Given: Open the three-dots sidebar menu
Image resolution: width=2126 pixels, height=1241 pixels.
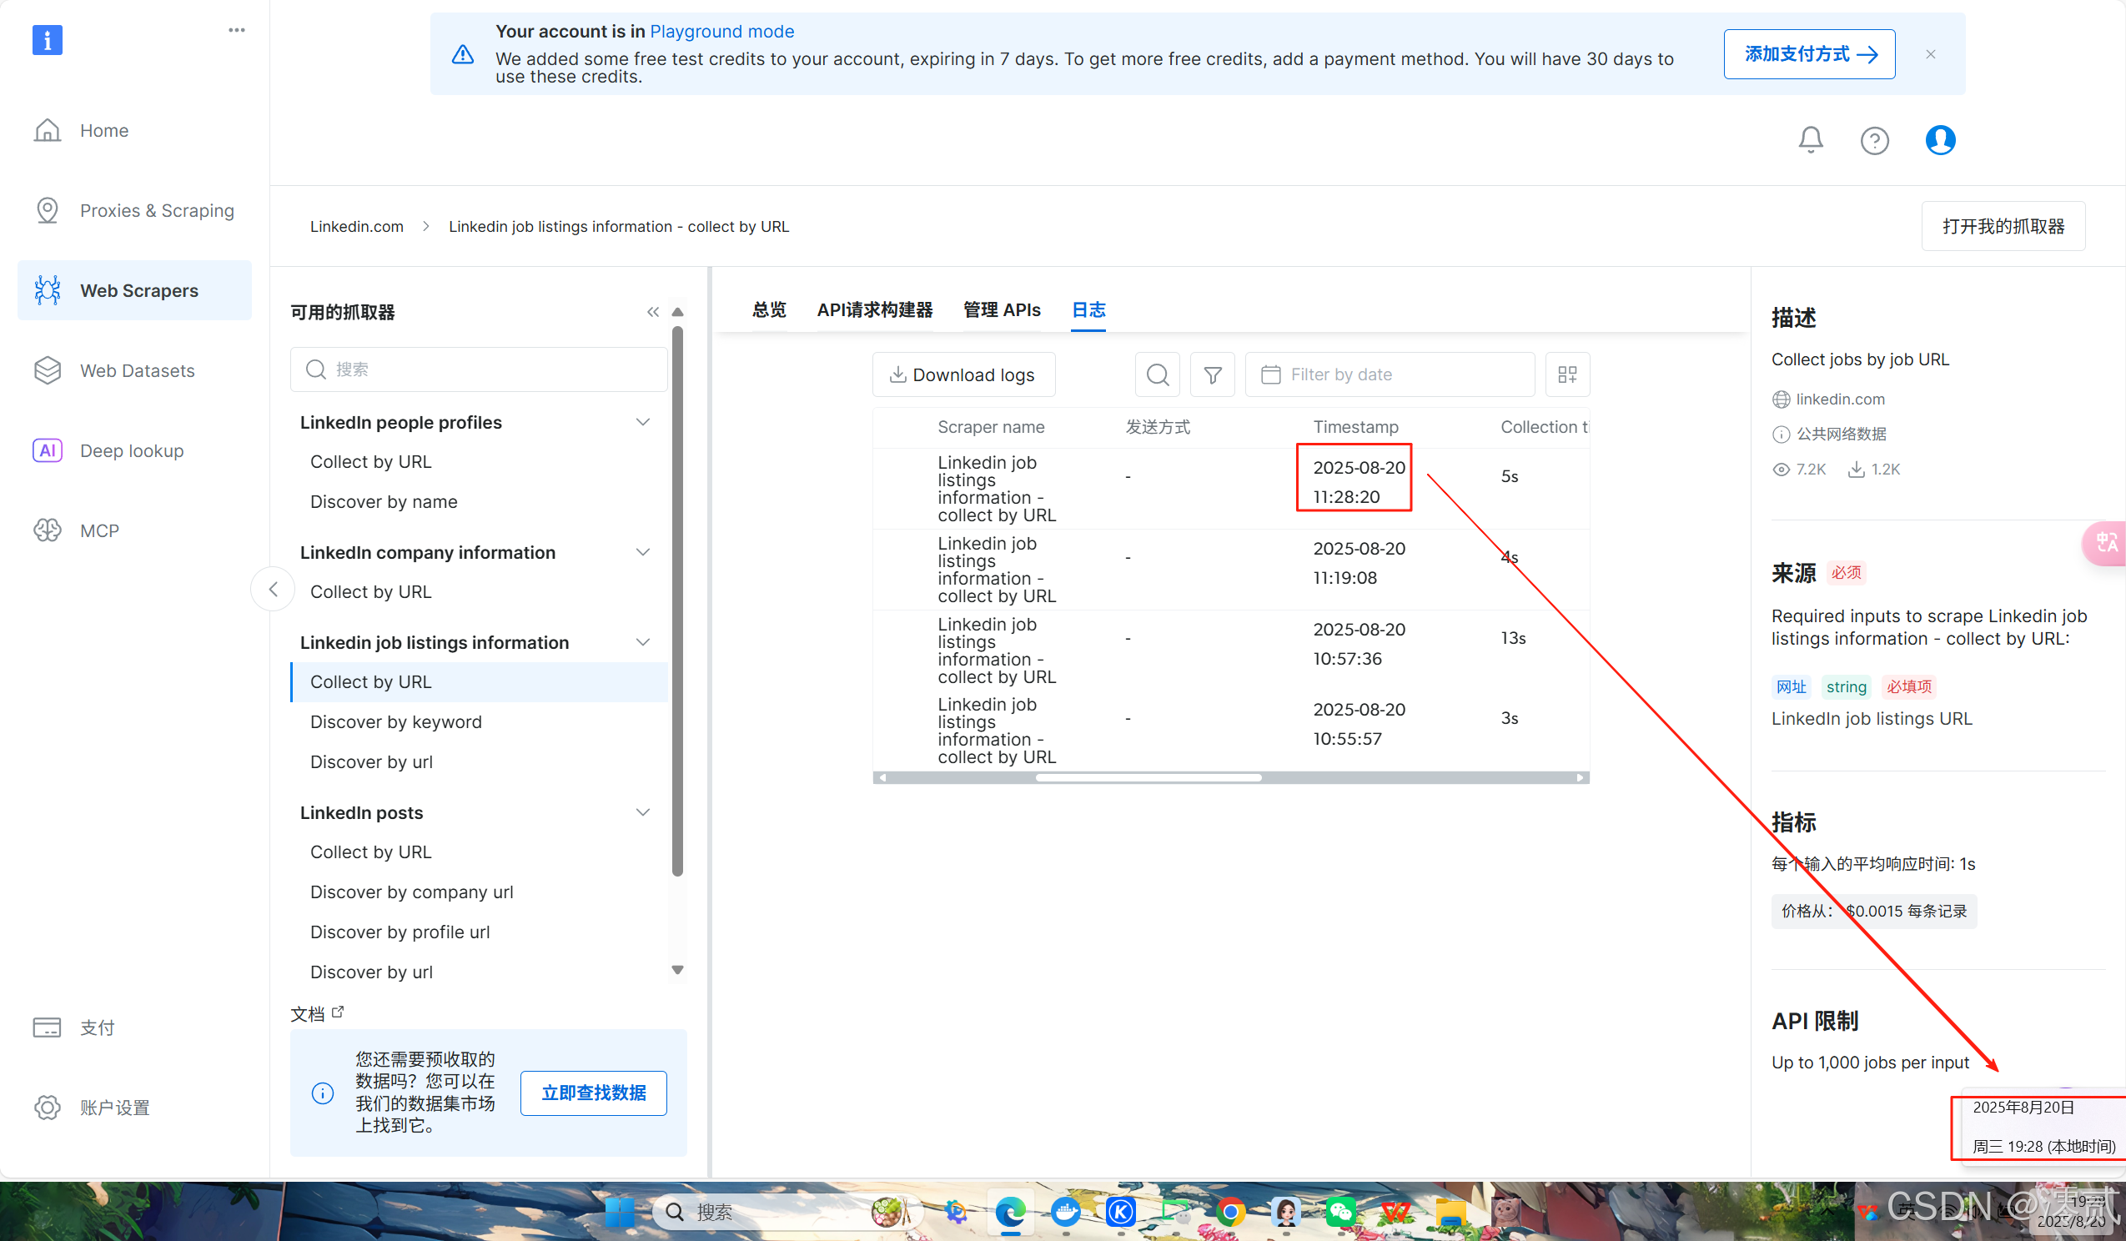Looking at the screenshot, I should coord(236,30).
